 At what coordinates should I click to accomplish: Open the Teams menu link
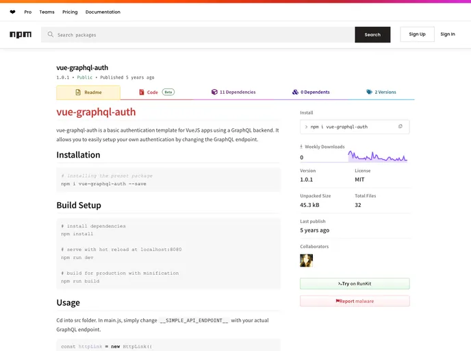(47, 12)
